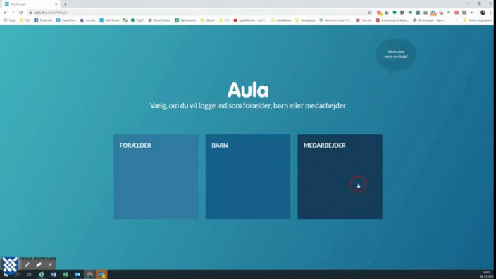
Task: Go back with the browser back arrow
Action: [6, 13]
